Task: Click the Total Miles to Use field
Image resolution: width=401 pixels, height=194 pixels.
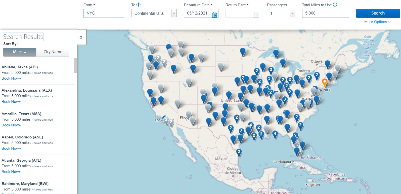Action: click(325, 14)
